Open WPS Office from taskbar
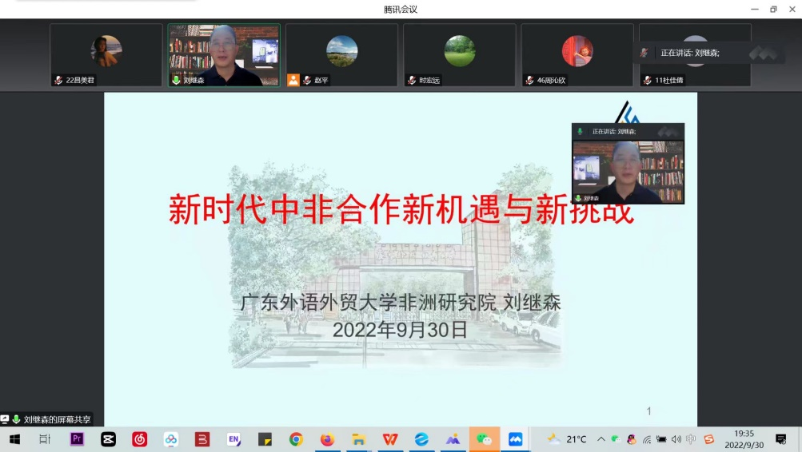Image resolution: width=802 pixels, height=452 pixels. (390, 438)
